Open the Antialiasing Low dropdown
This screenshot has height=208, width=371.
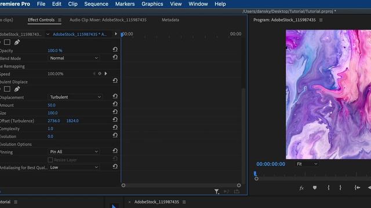tap(74, 167)
